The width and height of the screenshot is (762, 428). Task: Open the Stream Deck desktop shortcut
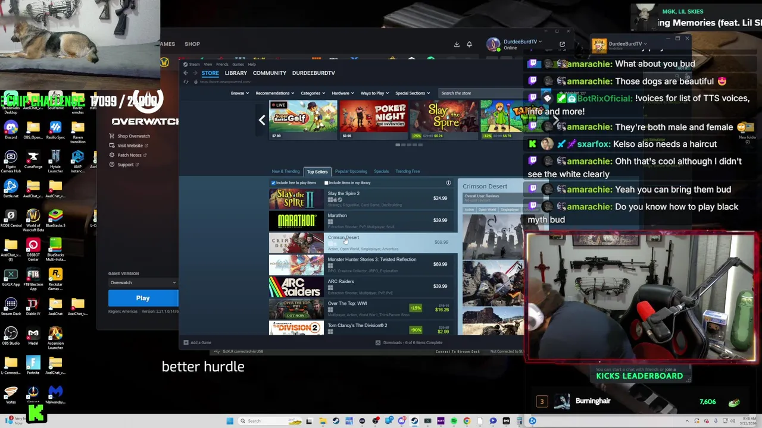pyautogui.click(x=11, y=306)
